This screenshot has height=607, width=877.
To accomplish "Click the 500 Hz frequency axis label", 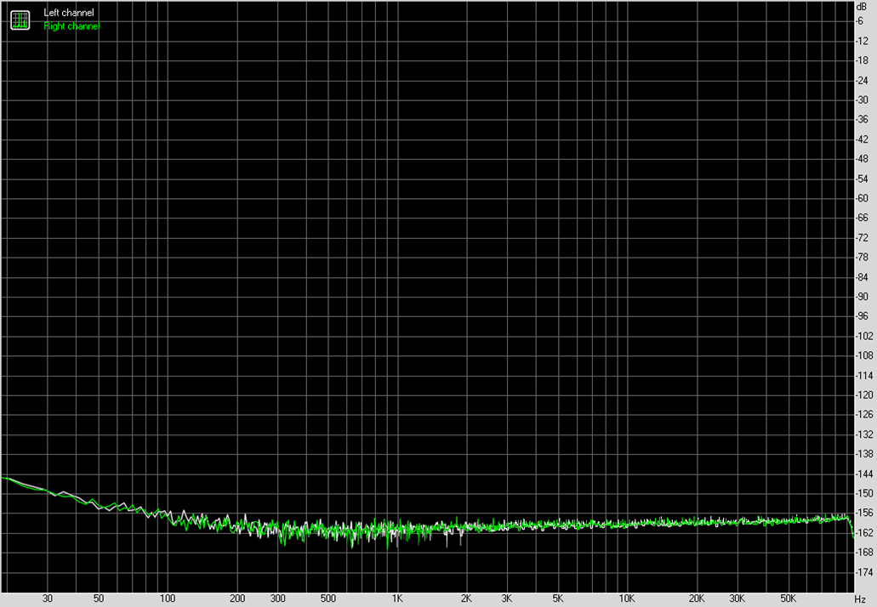I will (x=328, y=599).
